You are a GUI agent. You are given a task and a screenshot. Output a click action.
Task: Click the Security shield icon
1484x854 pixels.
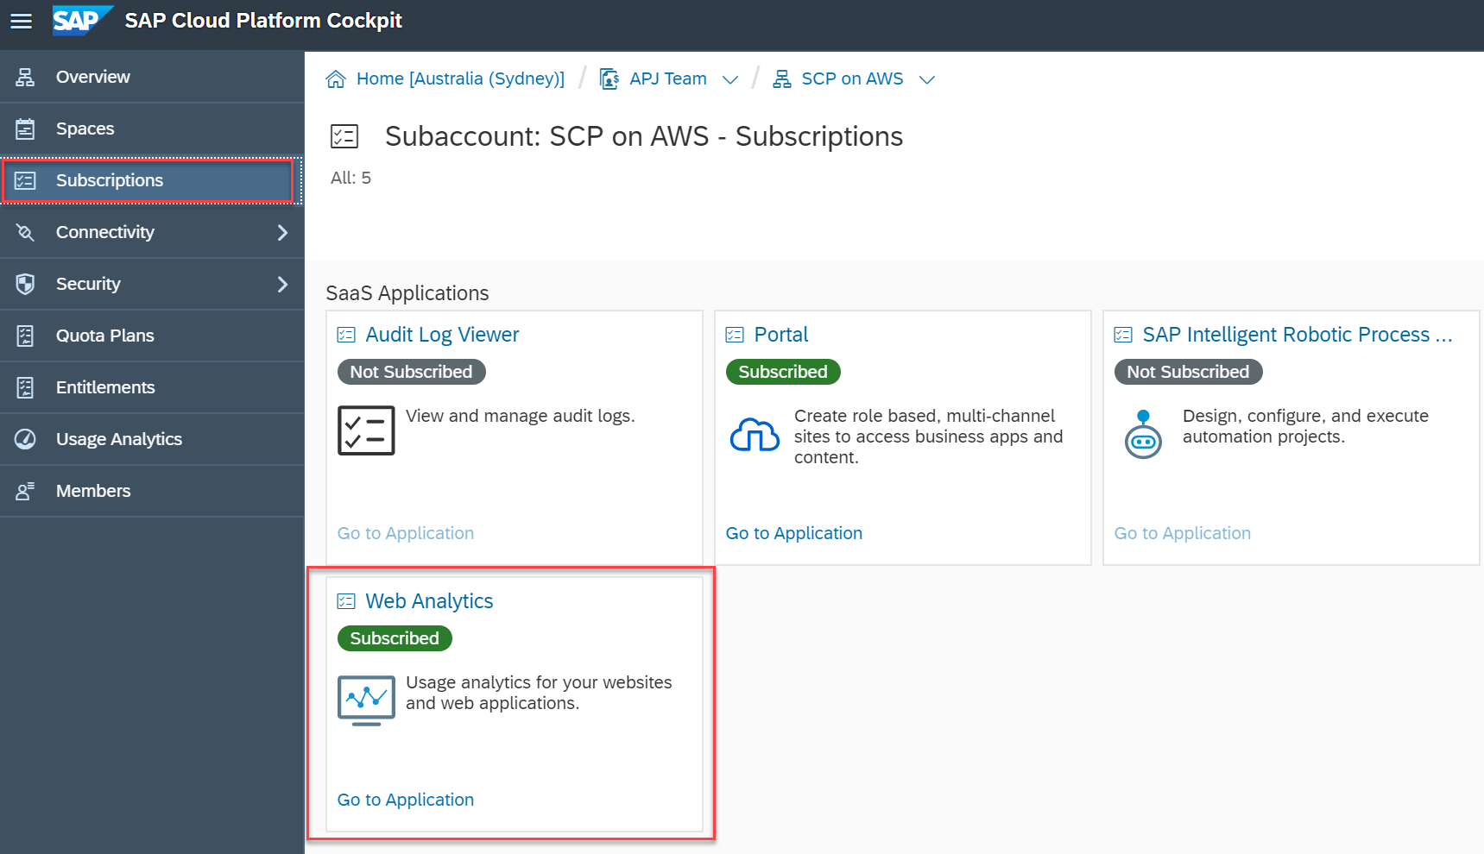pos(26,284)
